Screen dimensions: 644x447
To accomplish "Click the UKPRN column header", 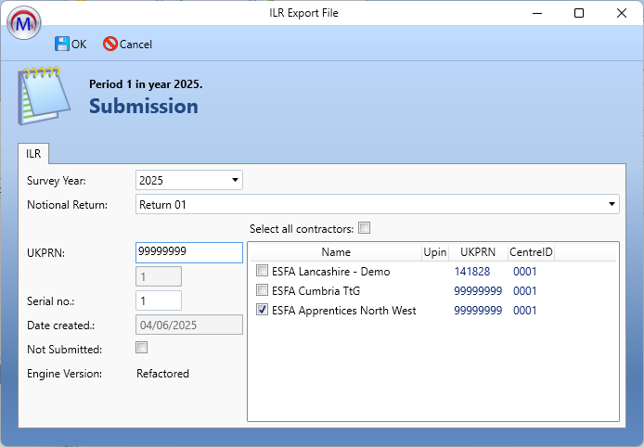I will 477,251.
